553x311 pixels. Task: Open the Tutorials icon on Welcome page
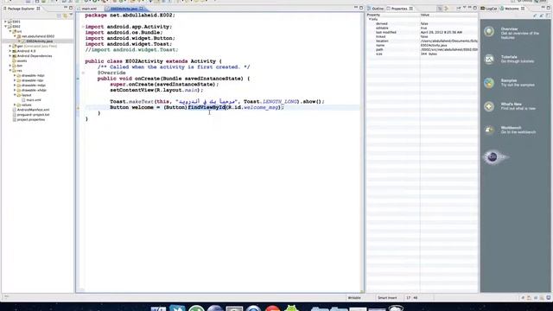pos(489,60)
